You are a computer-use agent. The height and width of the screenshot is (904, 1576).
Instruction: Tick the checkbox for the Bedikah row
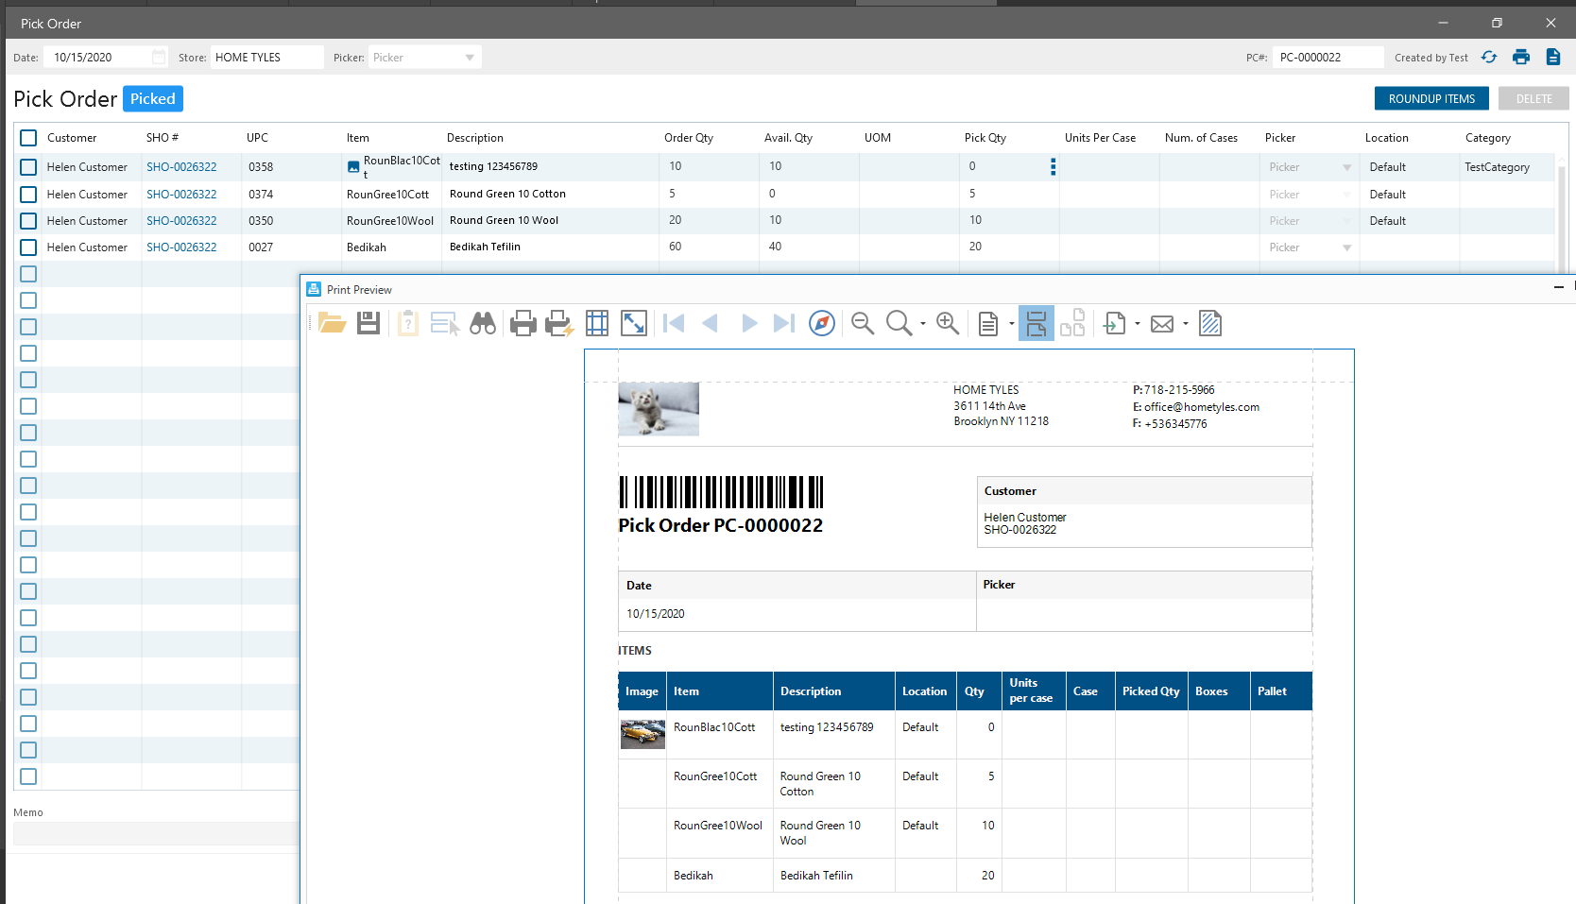(28, 247)
